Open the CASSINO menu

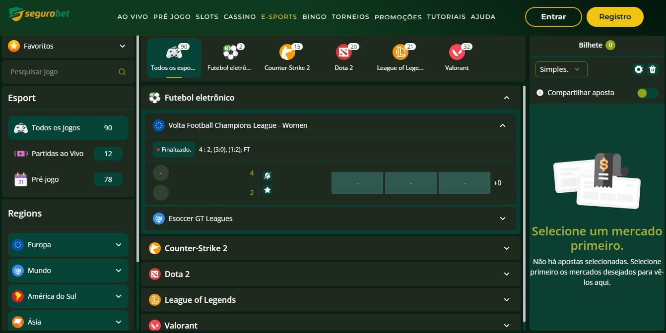pos(240,16)
